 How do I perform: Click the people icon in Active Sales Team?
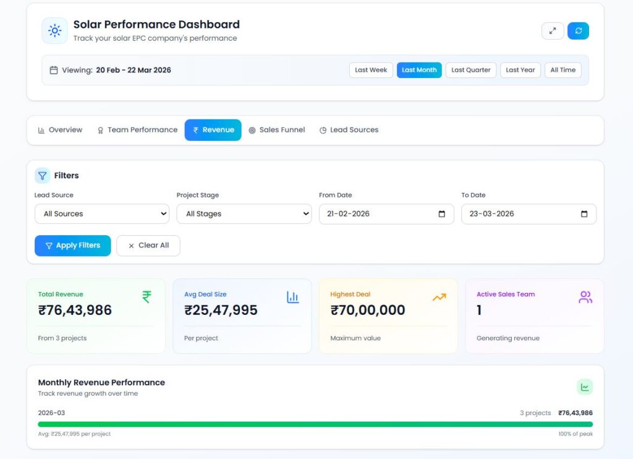585,297
